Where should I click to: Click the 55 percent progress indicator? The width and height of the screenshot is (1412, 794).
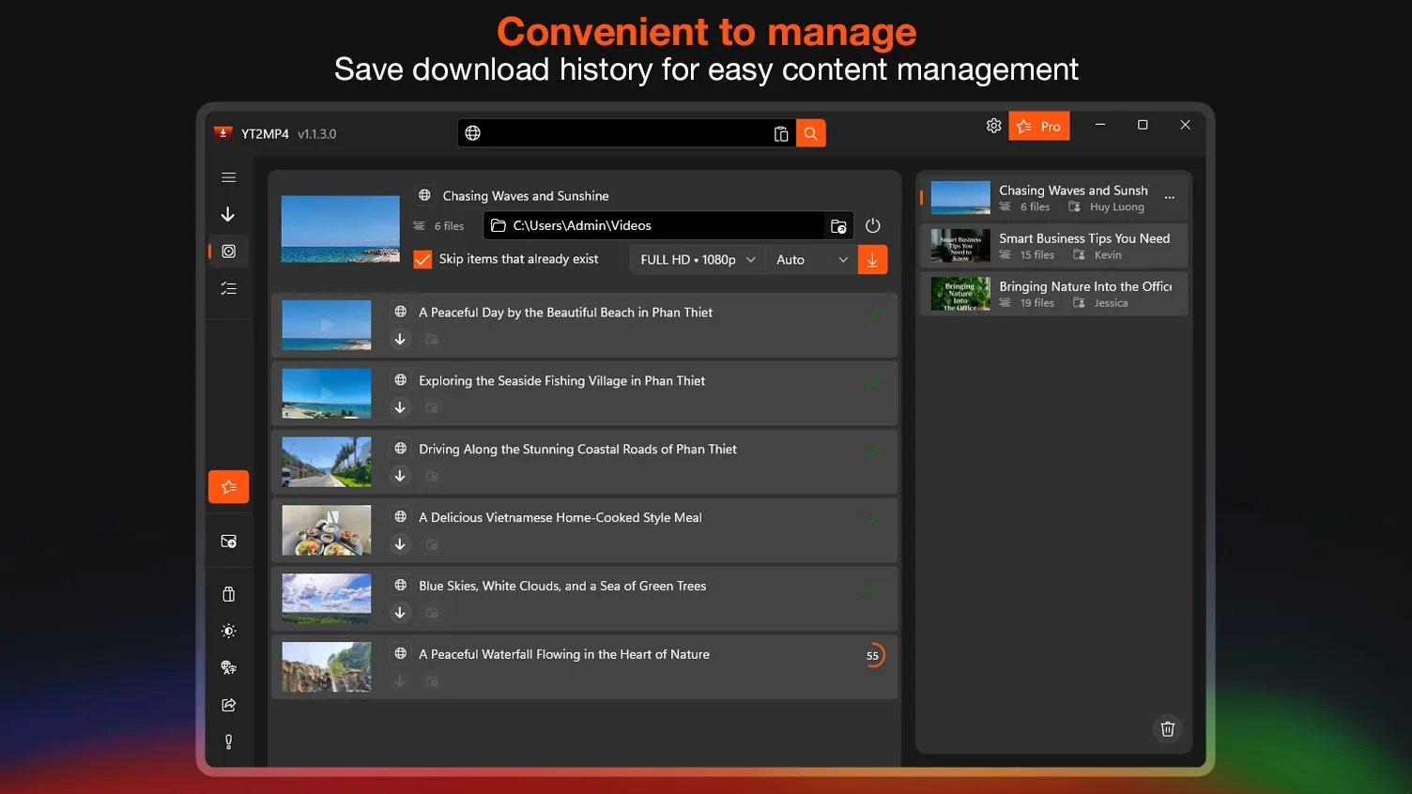(x=873, y=656)
